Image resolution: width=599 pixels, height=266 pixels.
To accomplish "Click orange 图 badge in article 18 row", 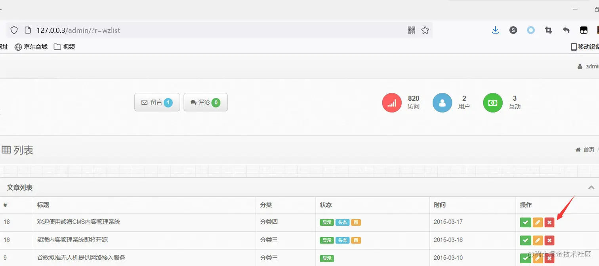I will tap(356, 223).
